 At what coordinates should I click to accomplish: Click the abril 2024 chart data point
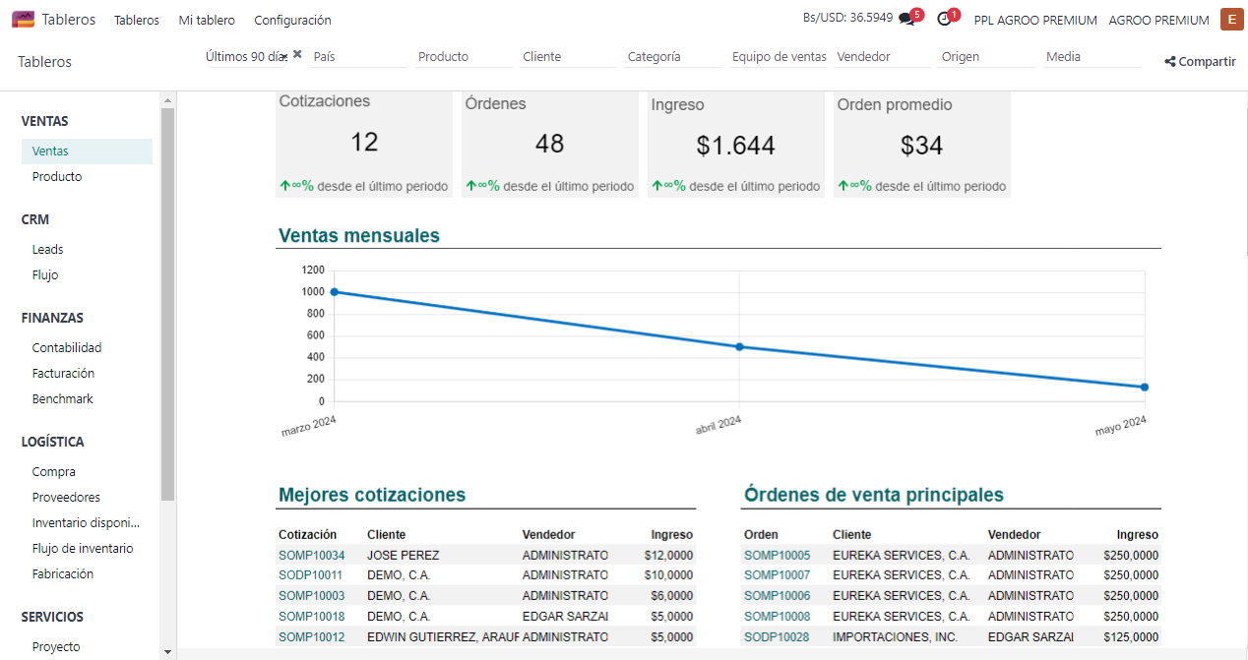(x=739, y=346)
